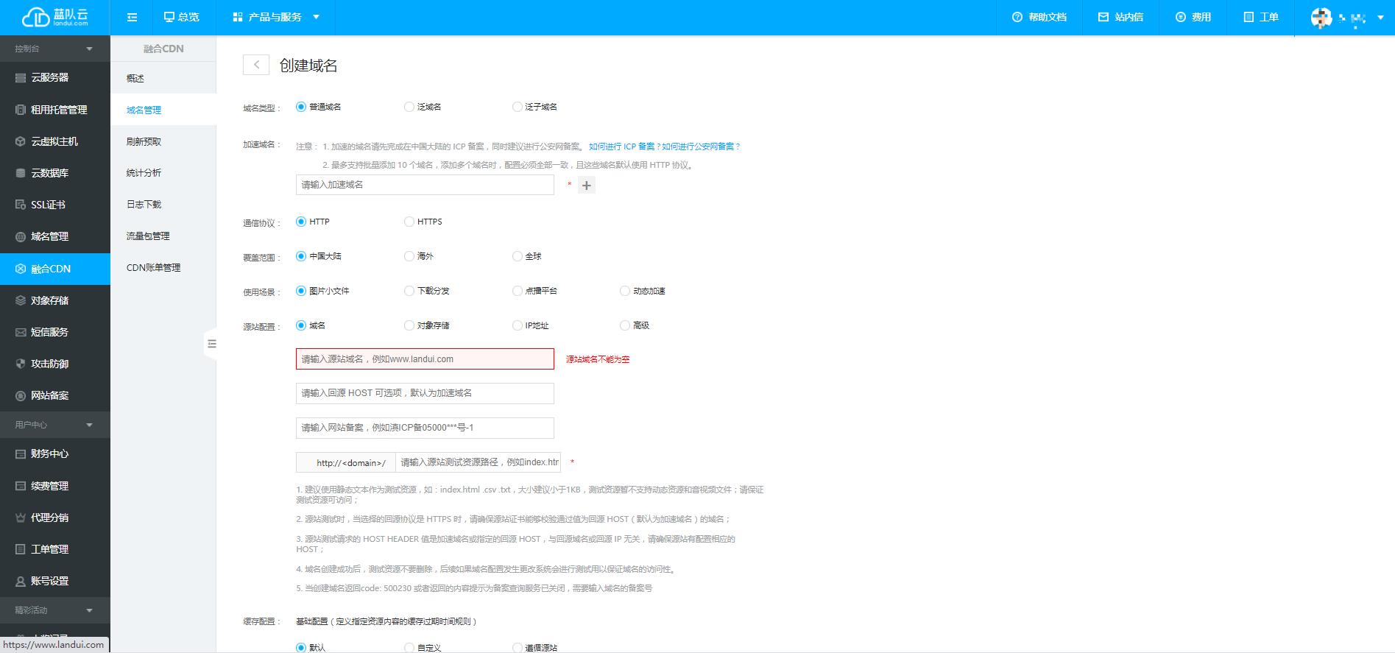Viewport: 1395px width, 653px height.
Task: Expand the 产品与服务 dropdown
Action: click(x=275, y=17)
